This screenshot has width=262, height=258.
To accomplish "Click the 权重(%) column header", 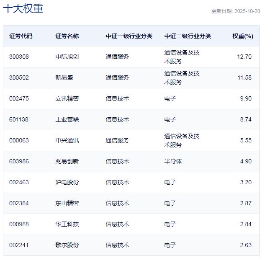I will (x=243, y=36).
